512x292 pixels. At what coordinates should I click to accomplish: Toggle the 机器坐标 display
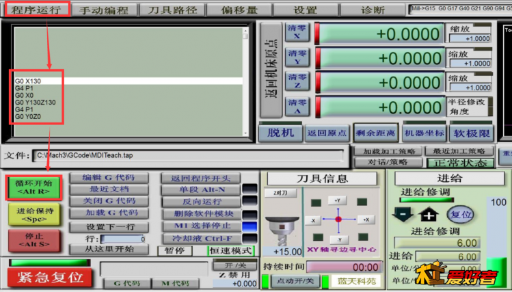[424, 133]
